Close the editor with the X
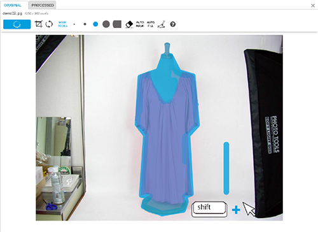 point(313,6)
